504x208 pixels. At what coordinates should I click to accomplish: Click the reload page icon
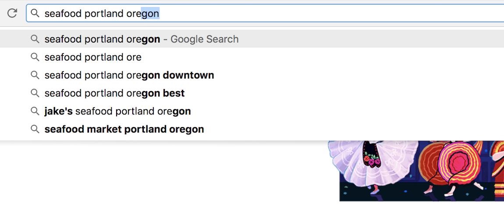pos(12,13)
